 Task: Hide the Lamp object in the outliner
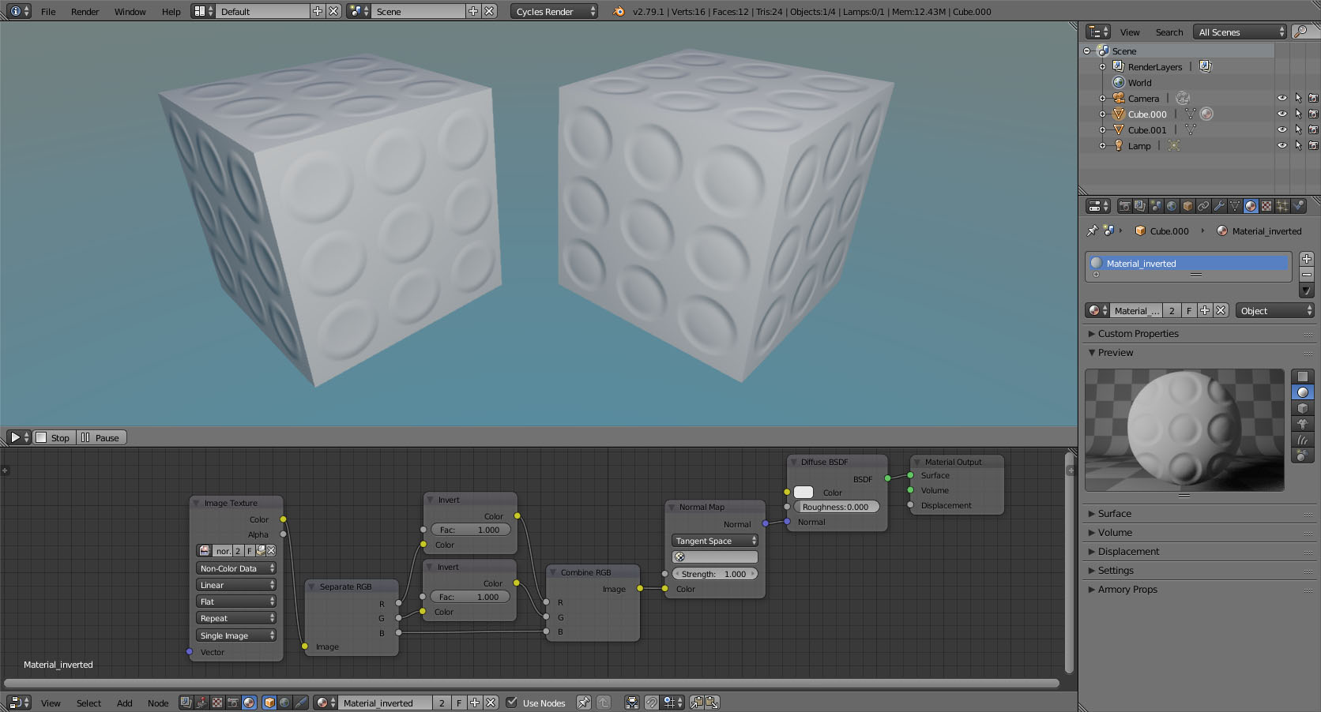pos(1281,145)
